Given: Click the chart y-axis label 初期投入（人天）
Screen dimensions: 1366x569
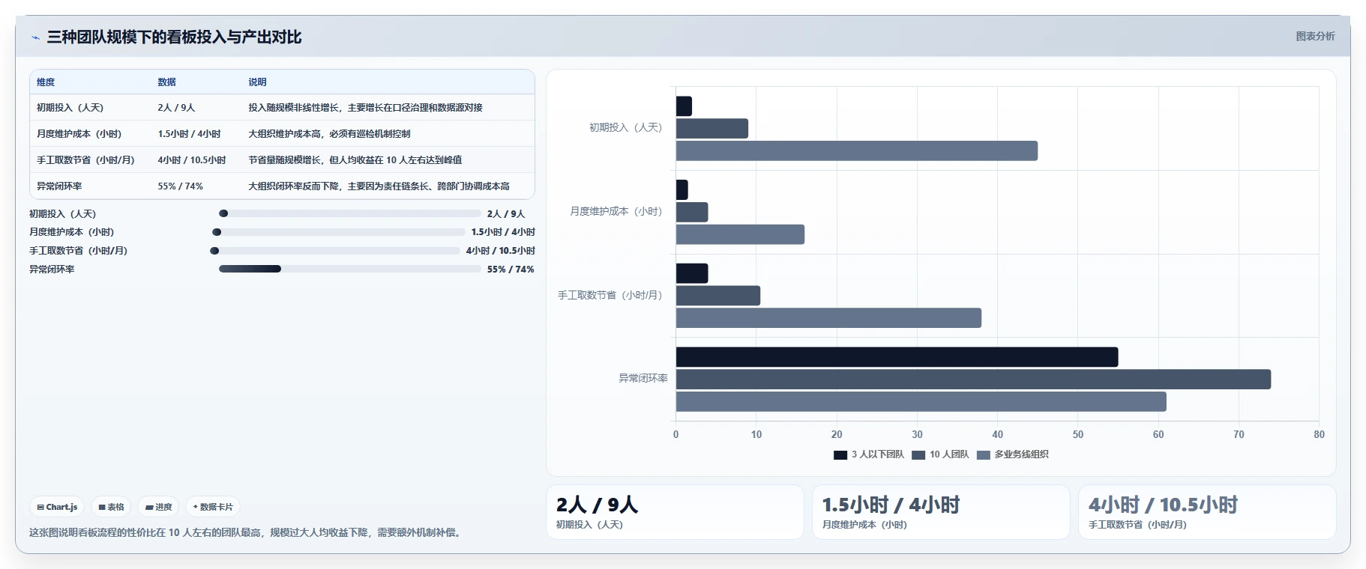Looking at the screenshot, I should tap(625, 128).
